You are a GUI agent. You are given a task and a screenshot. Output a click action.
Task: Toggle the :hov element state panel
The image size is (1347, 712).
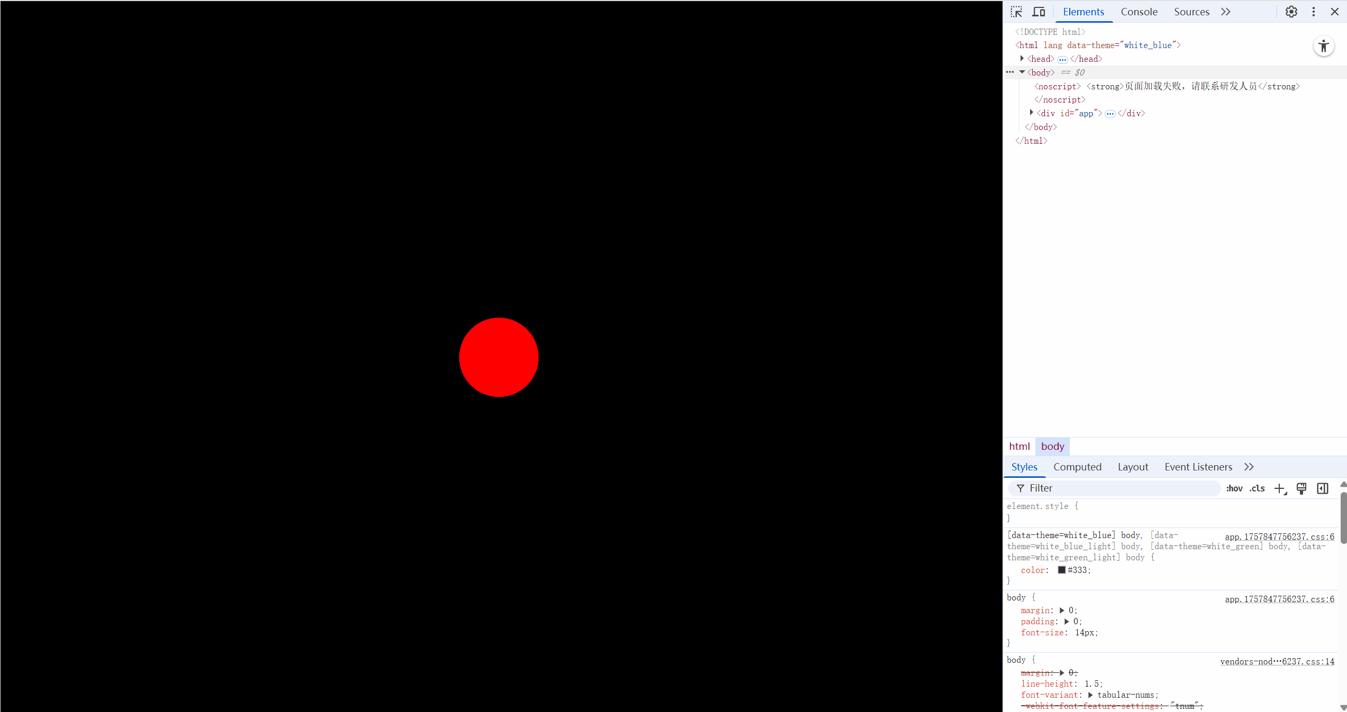[1234, 488]
